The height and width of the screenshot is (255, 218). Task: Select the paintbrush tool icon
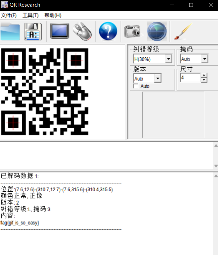tap(183, 31)
